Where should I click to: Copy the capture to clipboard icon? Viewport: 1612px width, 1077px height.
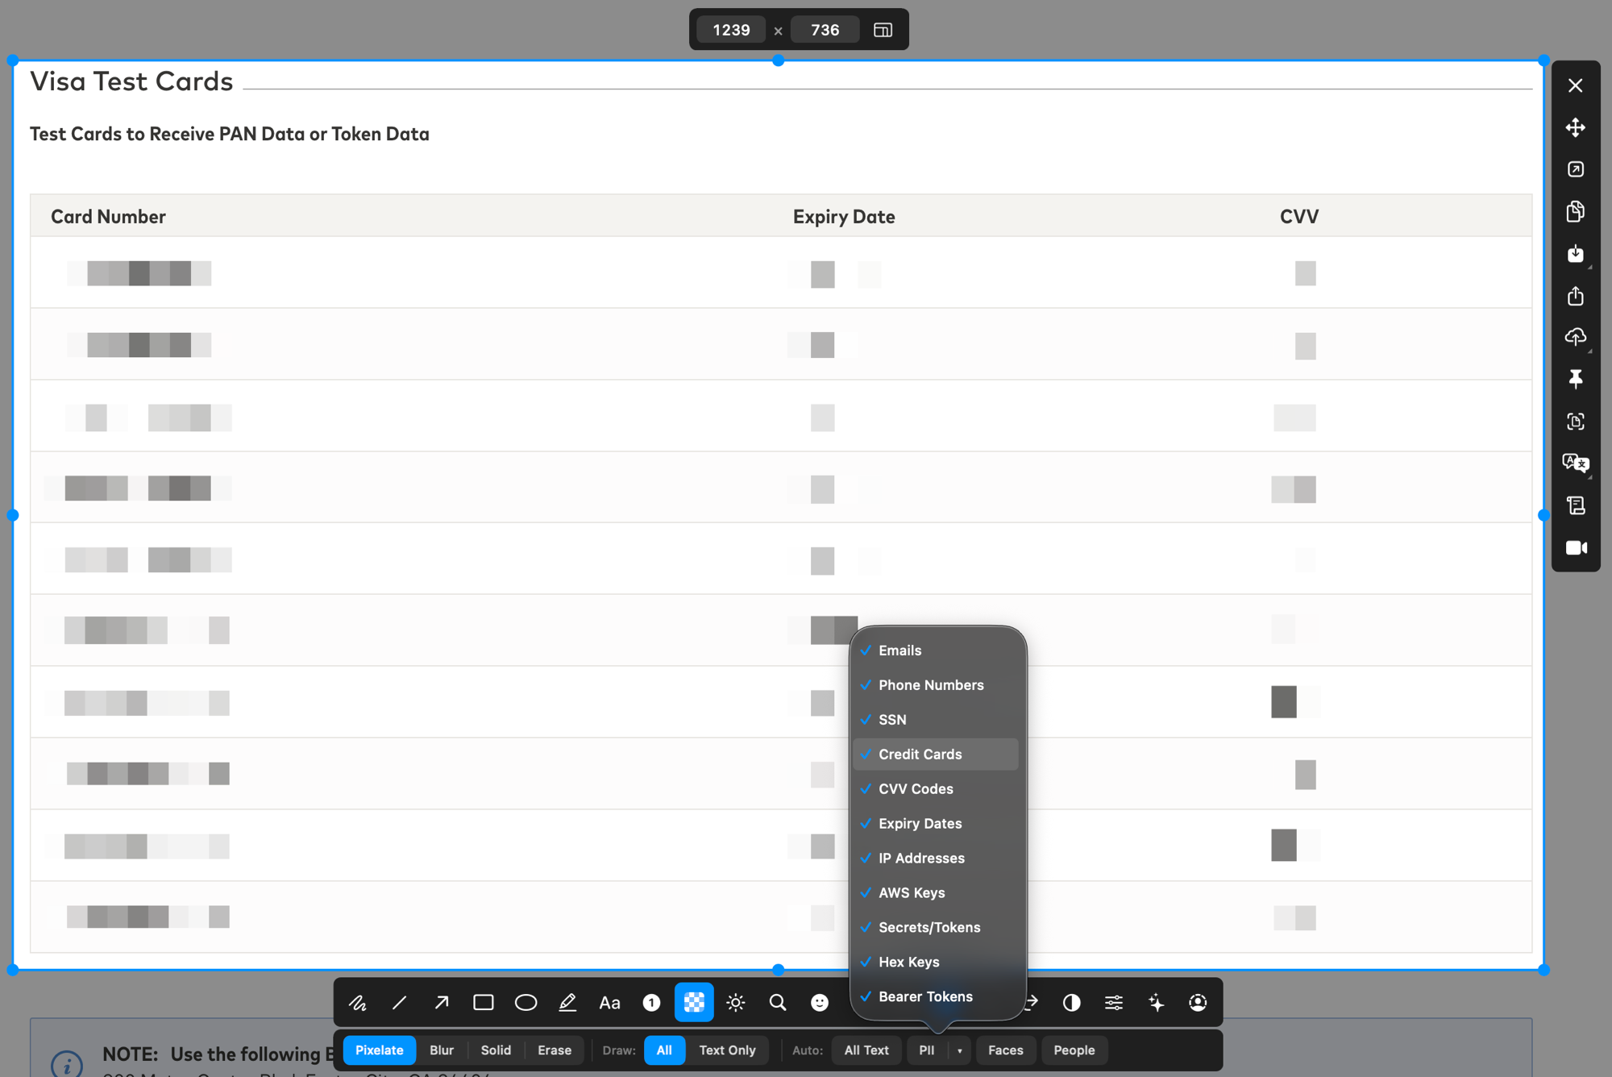point(1576,211)
